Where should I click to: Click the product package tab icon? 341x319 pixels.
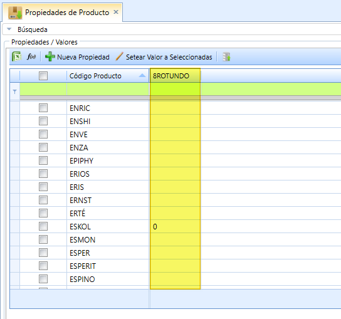point(15,13)
